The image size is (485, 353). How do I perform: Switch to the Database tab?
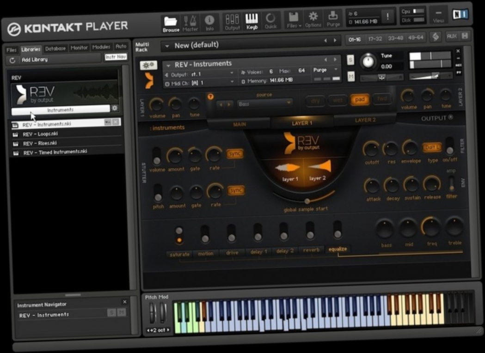[55, 49]
